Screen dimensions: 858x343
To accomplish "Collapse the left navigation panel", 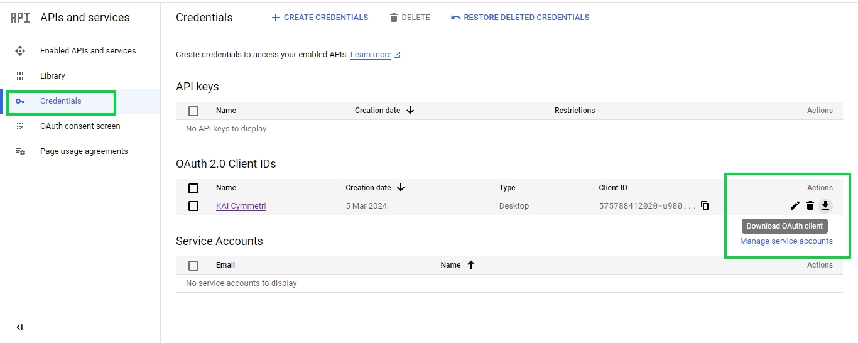I will (x=19, y=327).
